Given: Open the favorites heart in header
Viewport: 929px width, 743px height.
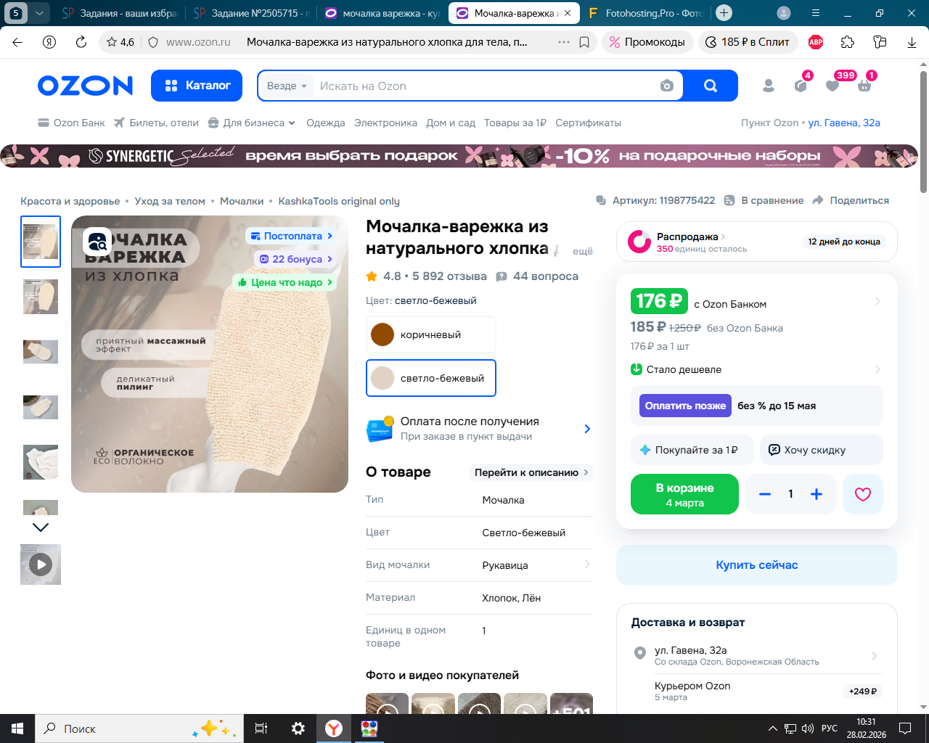Looking at the screenshot, I should click(832, 86).
